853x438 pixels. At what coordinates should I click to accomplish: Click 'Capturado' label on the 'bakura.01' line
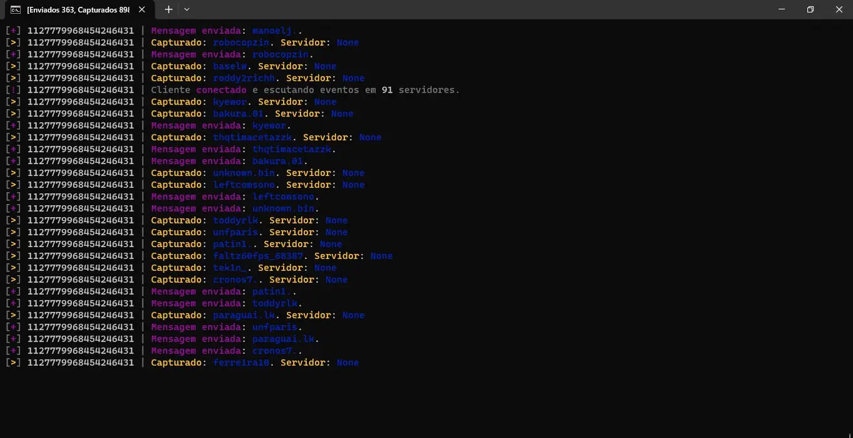click(x=175, y=114)
